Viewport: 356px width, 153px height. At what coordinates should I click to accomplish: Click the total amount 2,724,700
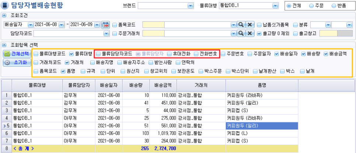click(165, 149)
